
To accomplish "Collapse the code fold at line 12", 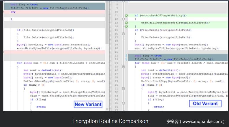I will point(123,19).
